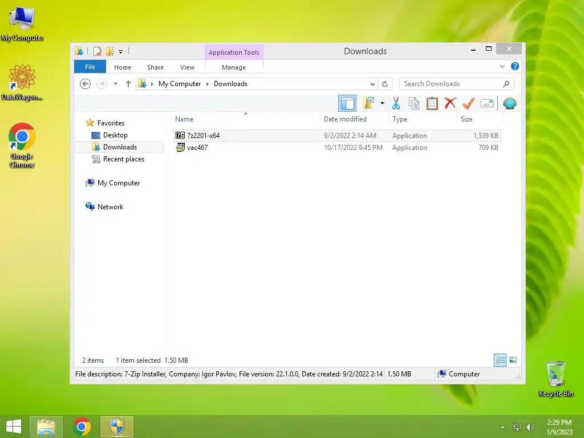This screenshot has height=438, width=584.
Task: Open the address bar history dropdown
Action: 372,84
